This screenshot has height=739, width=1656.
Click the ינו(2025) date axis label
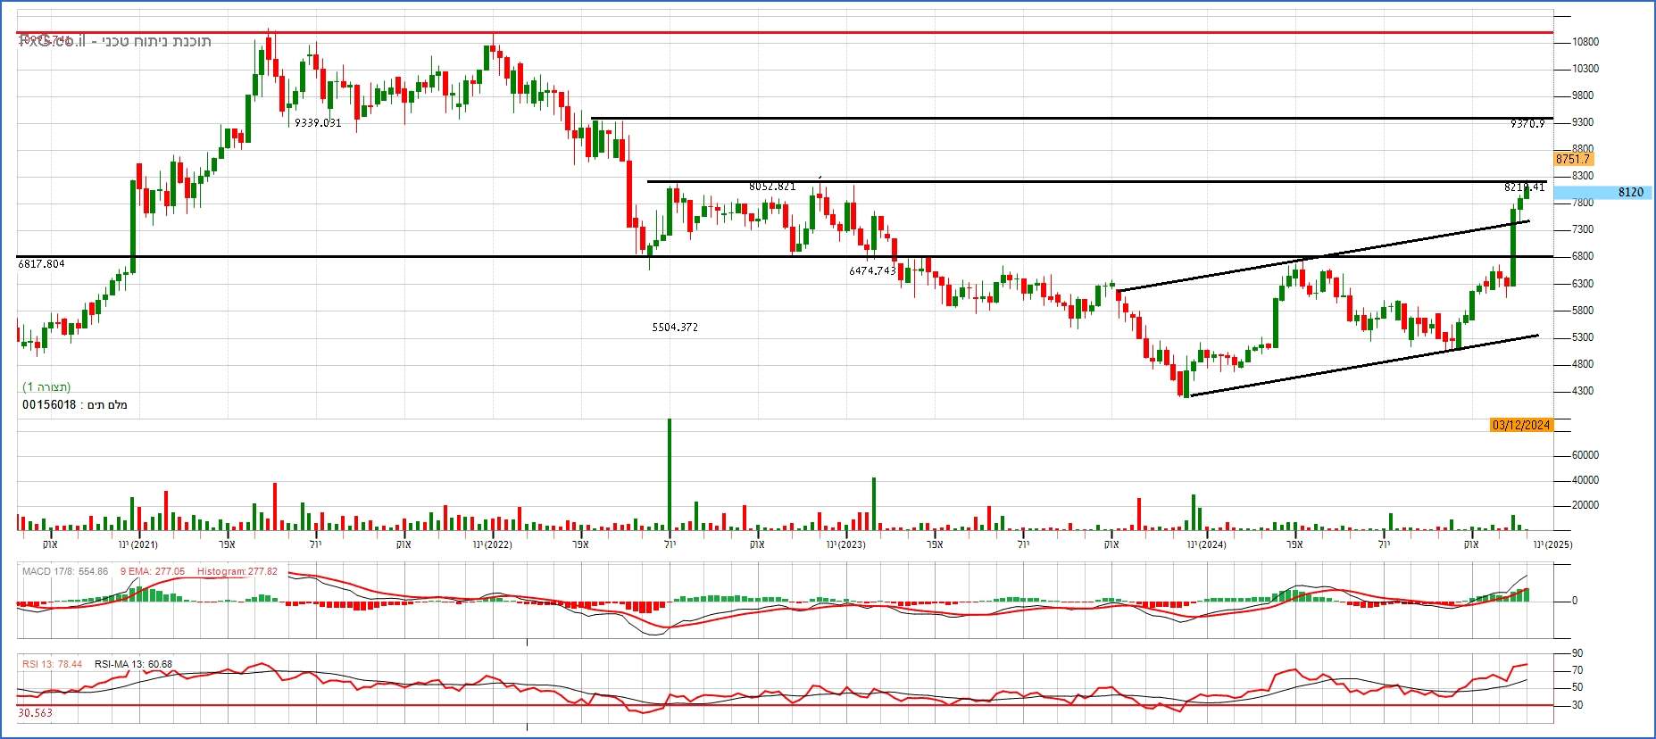pyautogui.click(x=1552, y=544)
